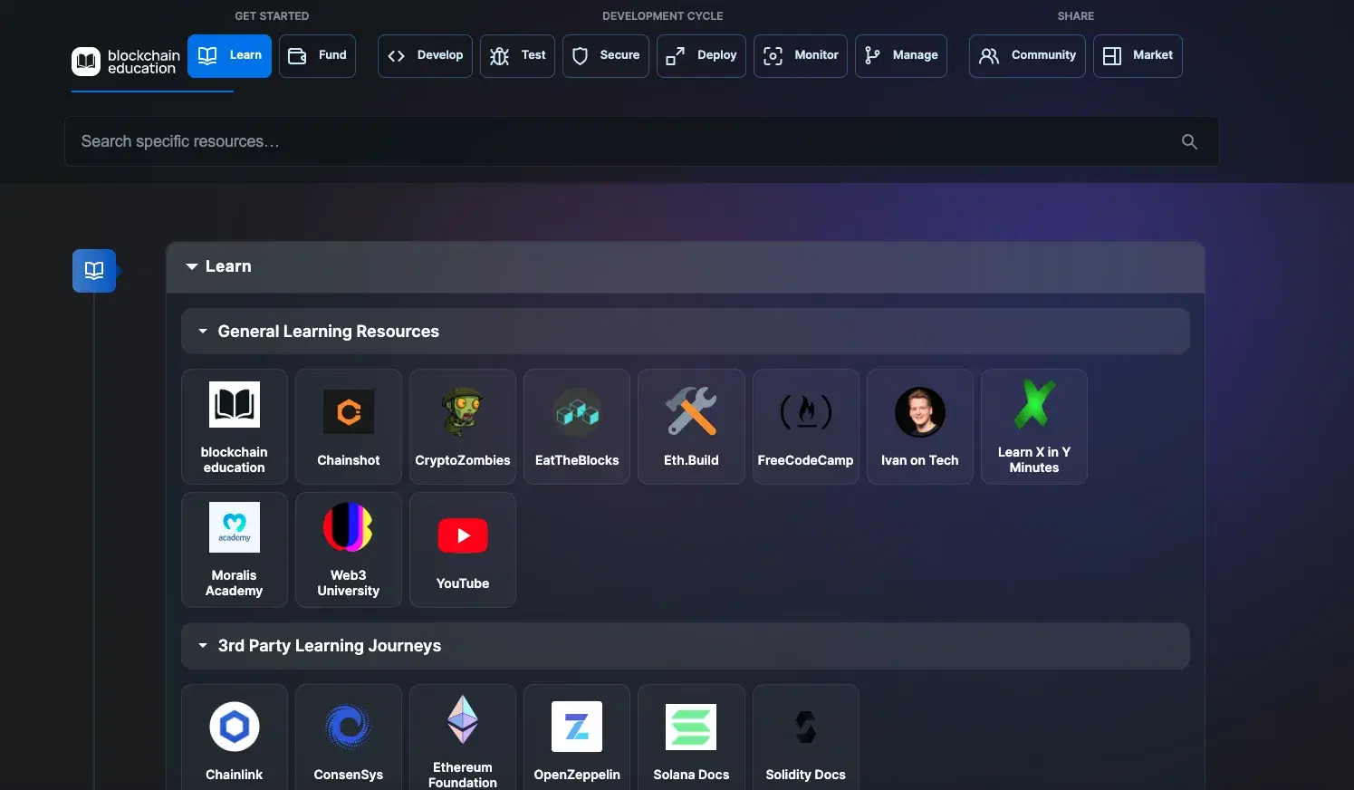Open the Web3 University resource
The width and height of the screenshot is (1354, 790).
(x=349, y=550)
